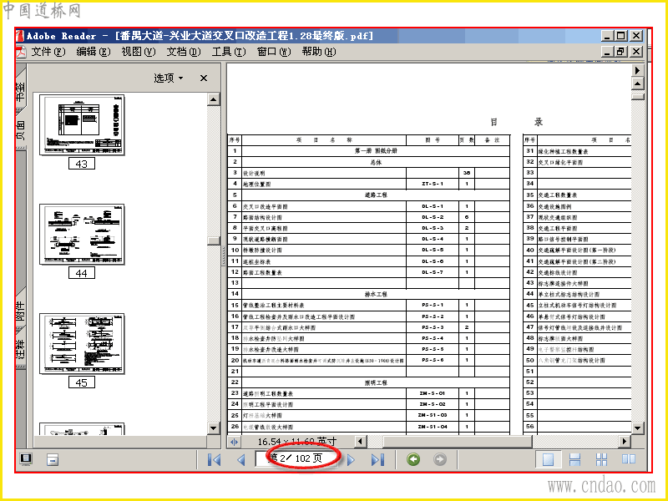Viewport: 668px width, 501px height.
Task: Click document vertical scroll down arrow
Action: 637,428
